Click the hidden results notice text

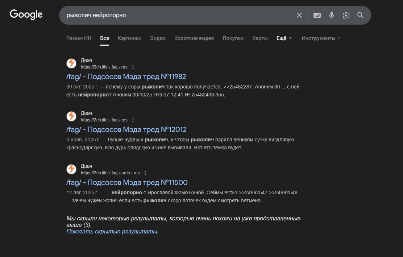tap(183, 221)
